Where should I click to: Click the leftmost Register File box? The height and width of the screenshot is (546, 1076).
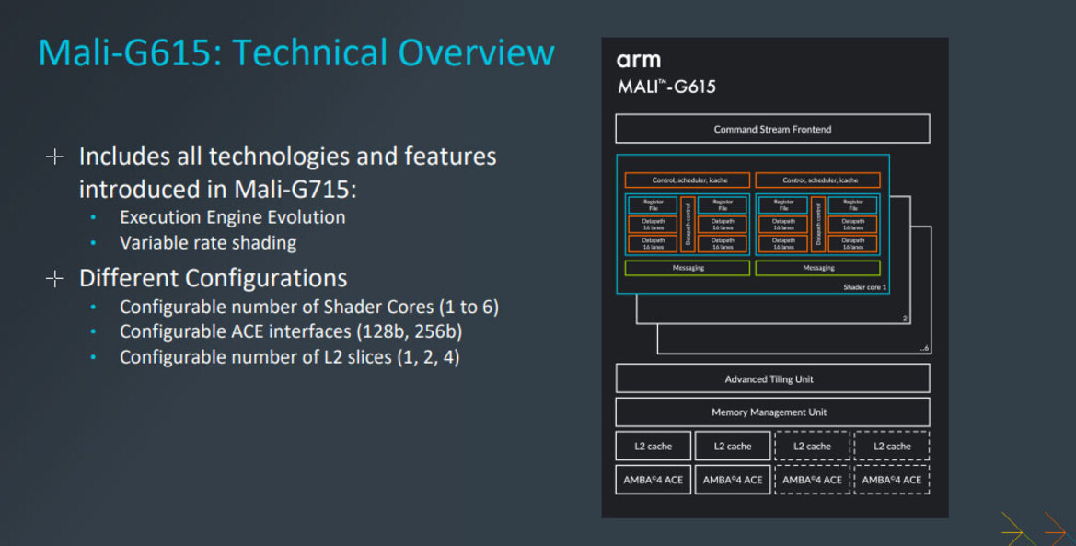[653, 204]
